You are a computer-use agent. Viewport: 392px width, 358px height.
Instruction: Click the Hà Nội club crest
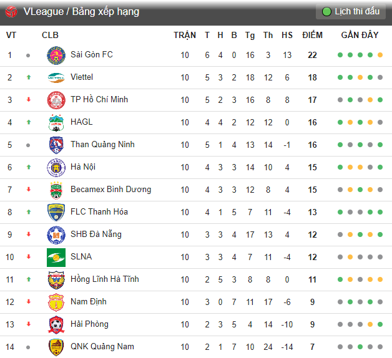coord(56,167)
